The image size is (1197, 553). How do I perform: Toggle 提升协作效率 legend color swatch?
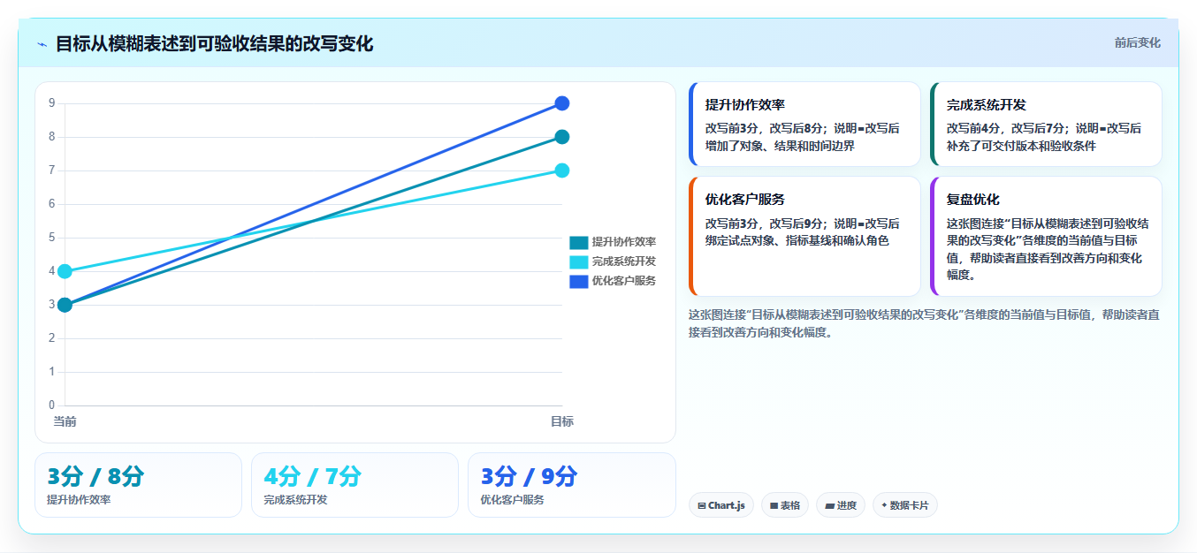(578, 242)
